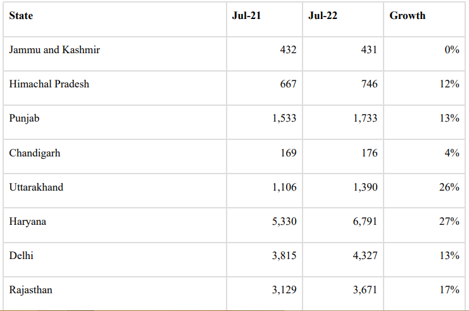Select Himachal Pradesh's Jul-22 value 746
The image size is (469, 311).
(370, 84)
